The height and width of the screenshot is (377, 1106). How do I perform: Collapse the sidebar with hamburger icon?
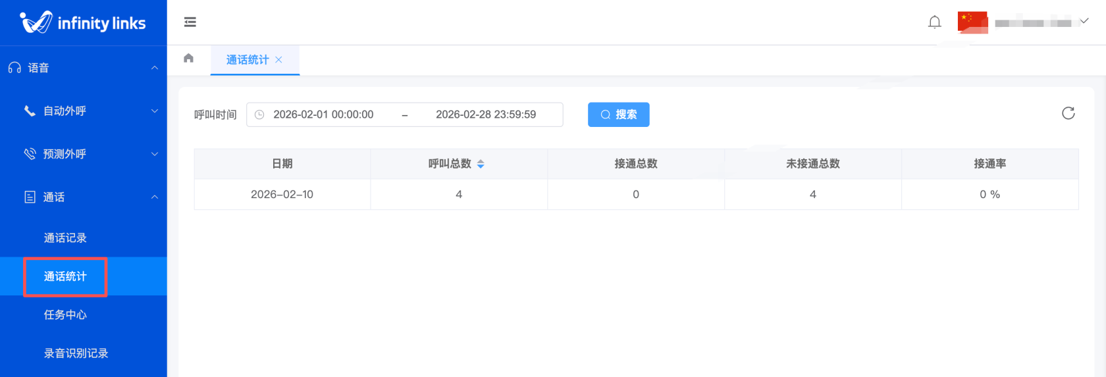(190, 22)
